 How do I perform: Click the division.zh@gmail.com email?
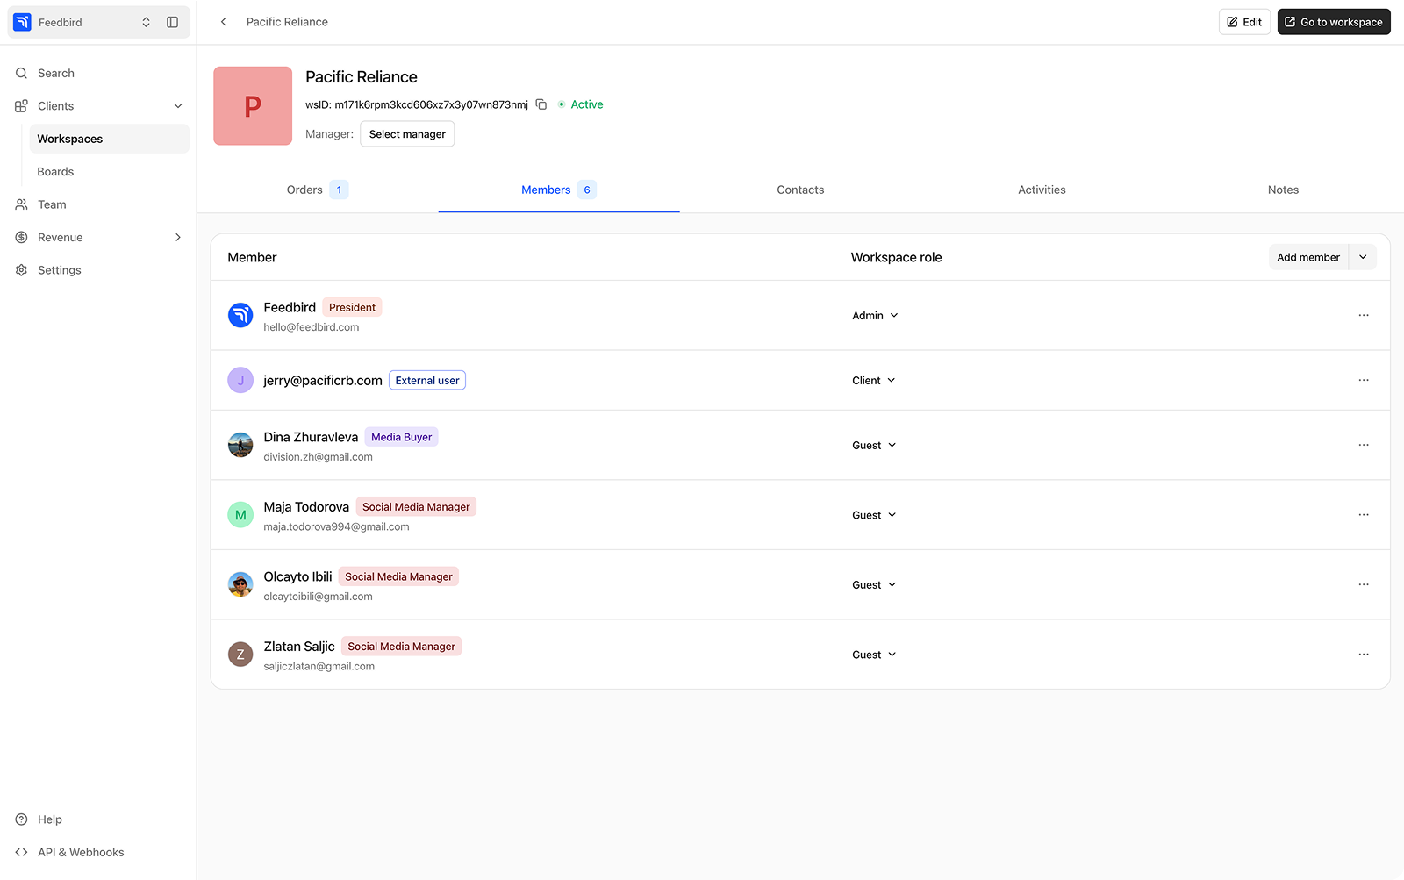pyautogui.click(x=319, y=457)
